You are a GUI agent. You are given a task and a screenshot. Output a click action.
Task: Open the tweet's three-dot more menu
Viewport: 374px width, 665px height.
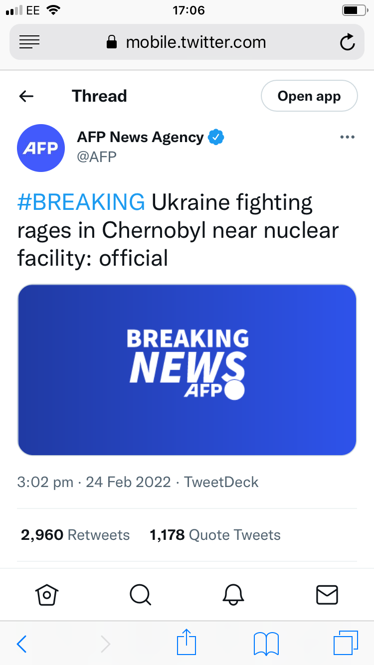coord(347,137)
